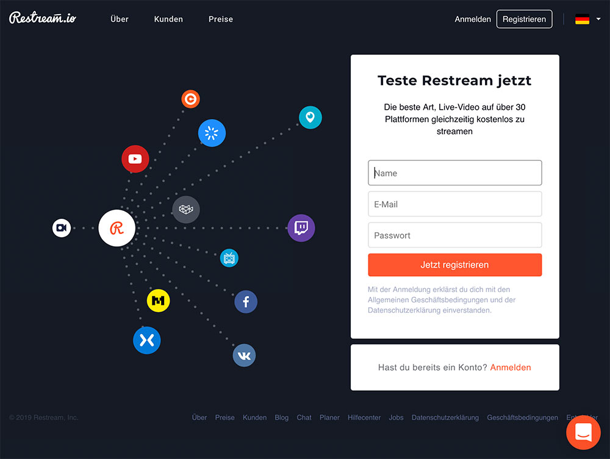Screen dimensions: 610x459
Task: Click the orange Anmelden link below form
Action: 511,368
